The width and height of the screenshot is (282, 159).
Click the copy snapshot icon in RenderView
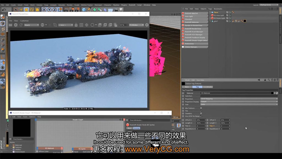[115, 25]
